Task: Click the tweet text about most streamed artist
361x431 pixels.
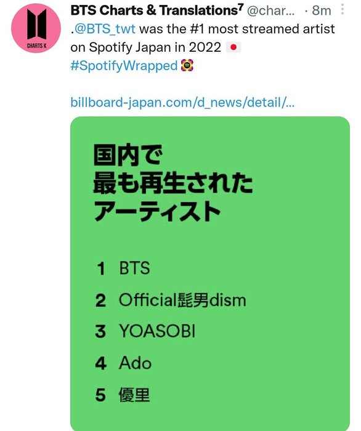Action: (203, 38)
